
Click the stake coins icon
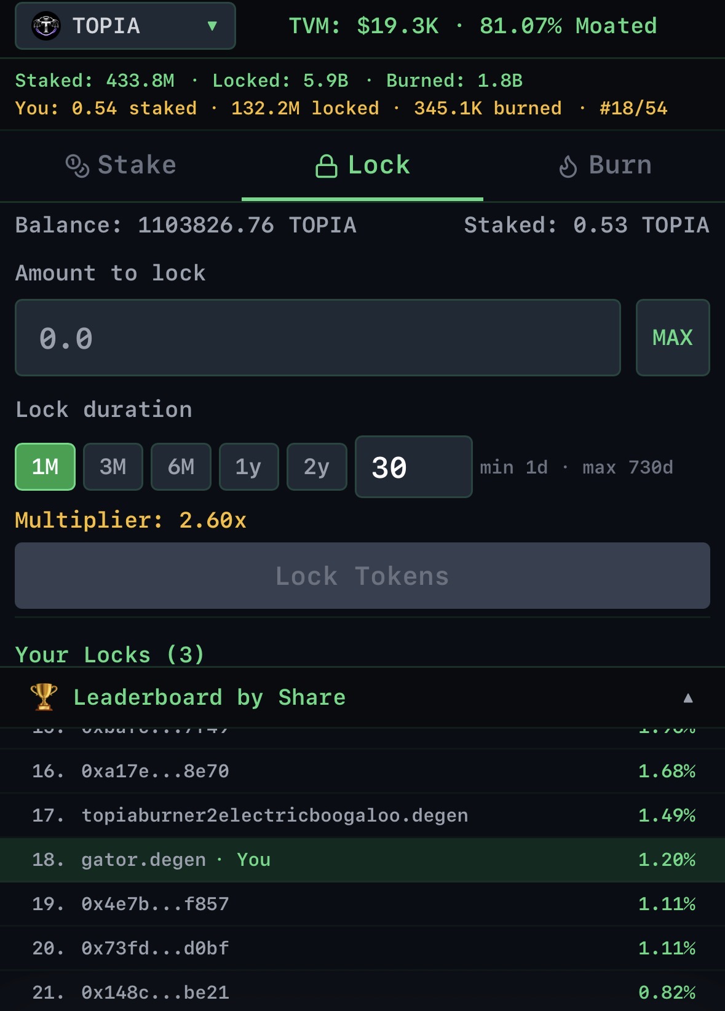(x=77, y=165)
